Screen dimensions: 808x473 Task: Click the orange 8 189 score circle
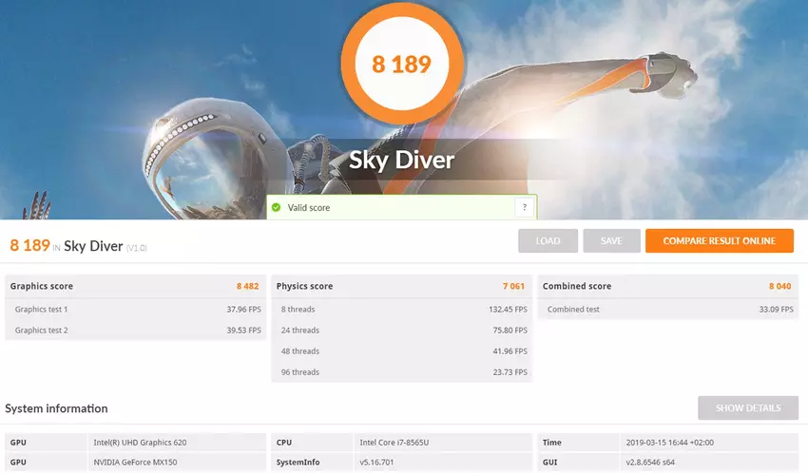tap(401, 64)
